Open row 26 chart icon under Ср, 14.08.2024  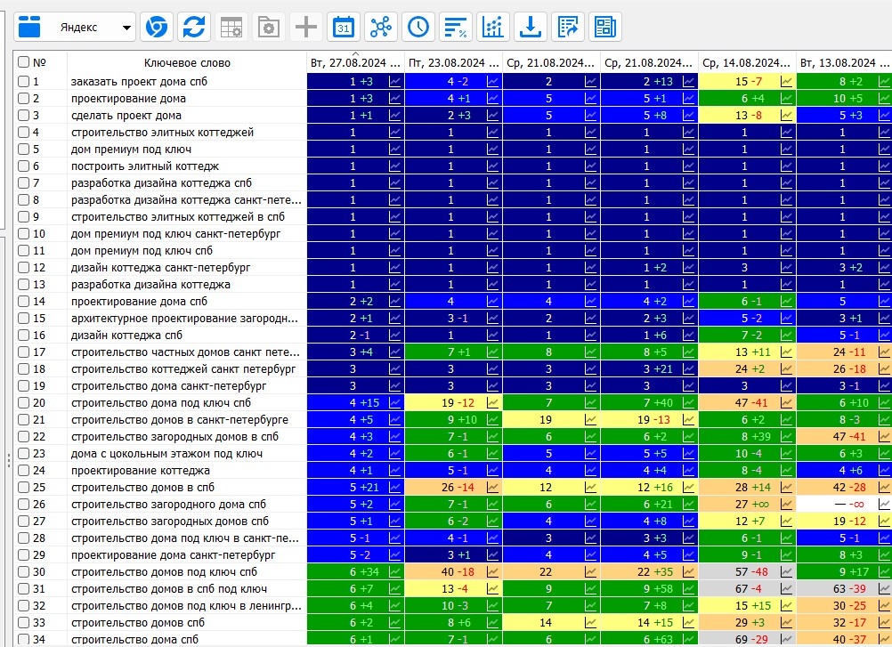click(786, 505)
